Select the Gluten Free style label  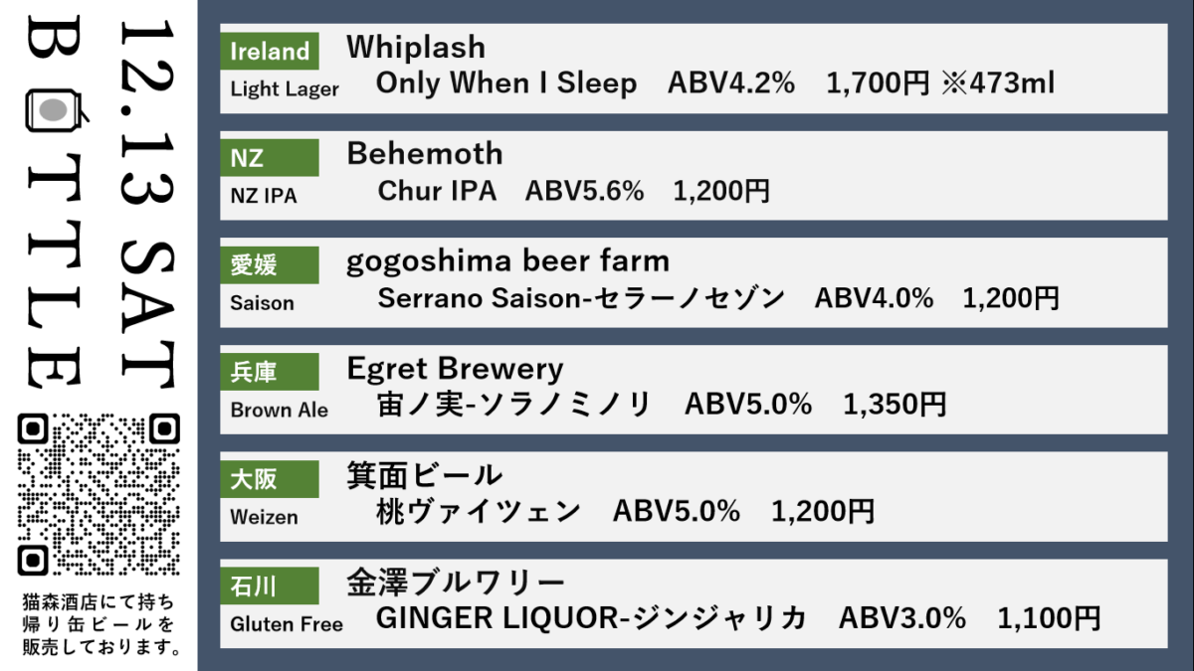tap(287, 625)
